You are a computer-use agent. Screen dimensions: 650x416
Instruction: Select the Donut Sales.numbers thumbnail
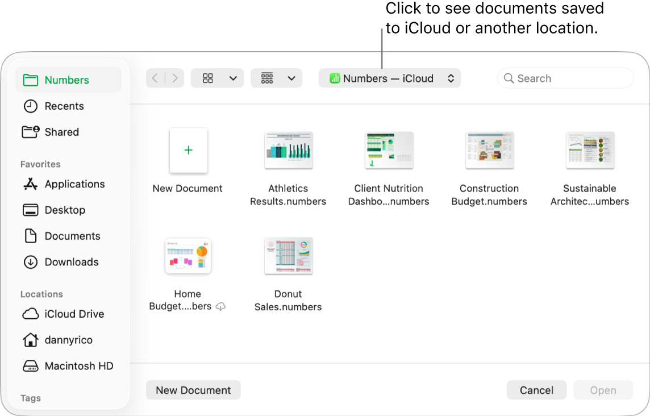(288, 256)
